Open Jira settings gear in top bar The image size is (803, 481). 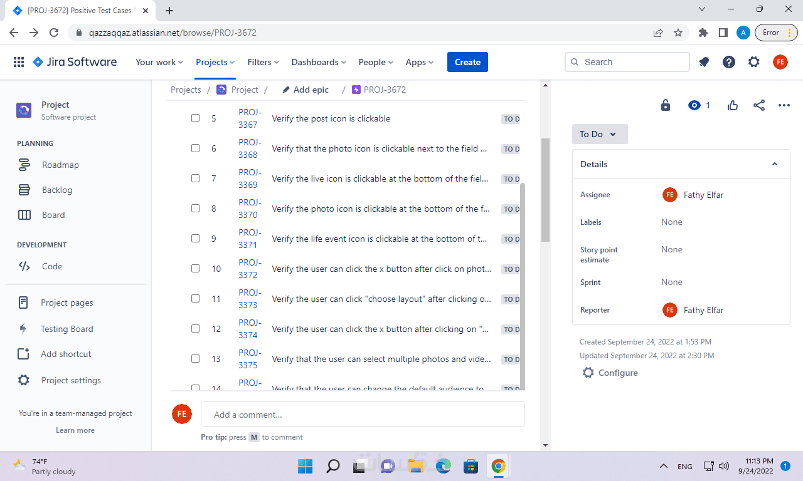coord(754,62)
